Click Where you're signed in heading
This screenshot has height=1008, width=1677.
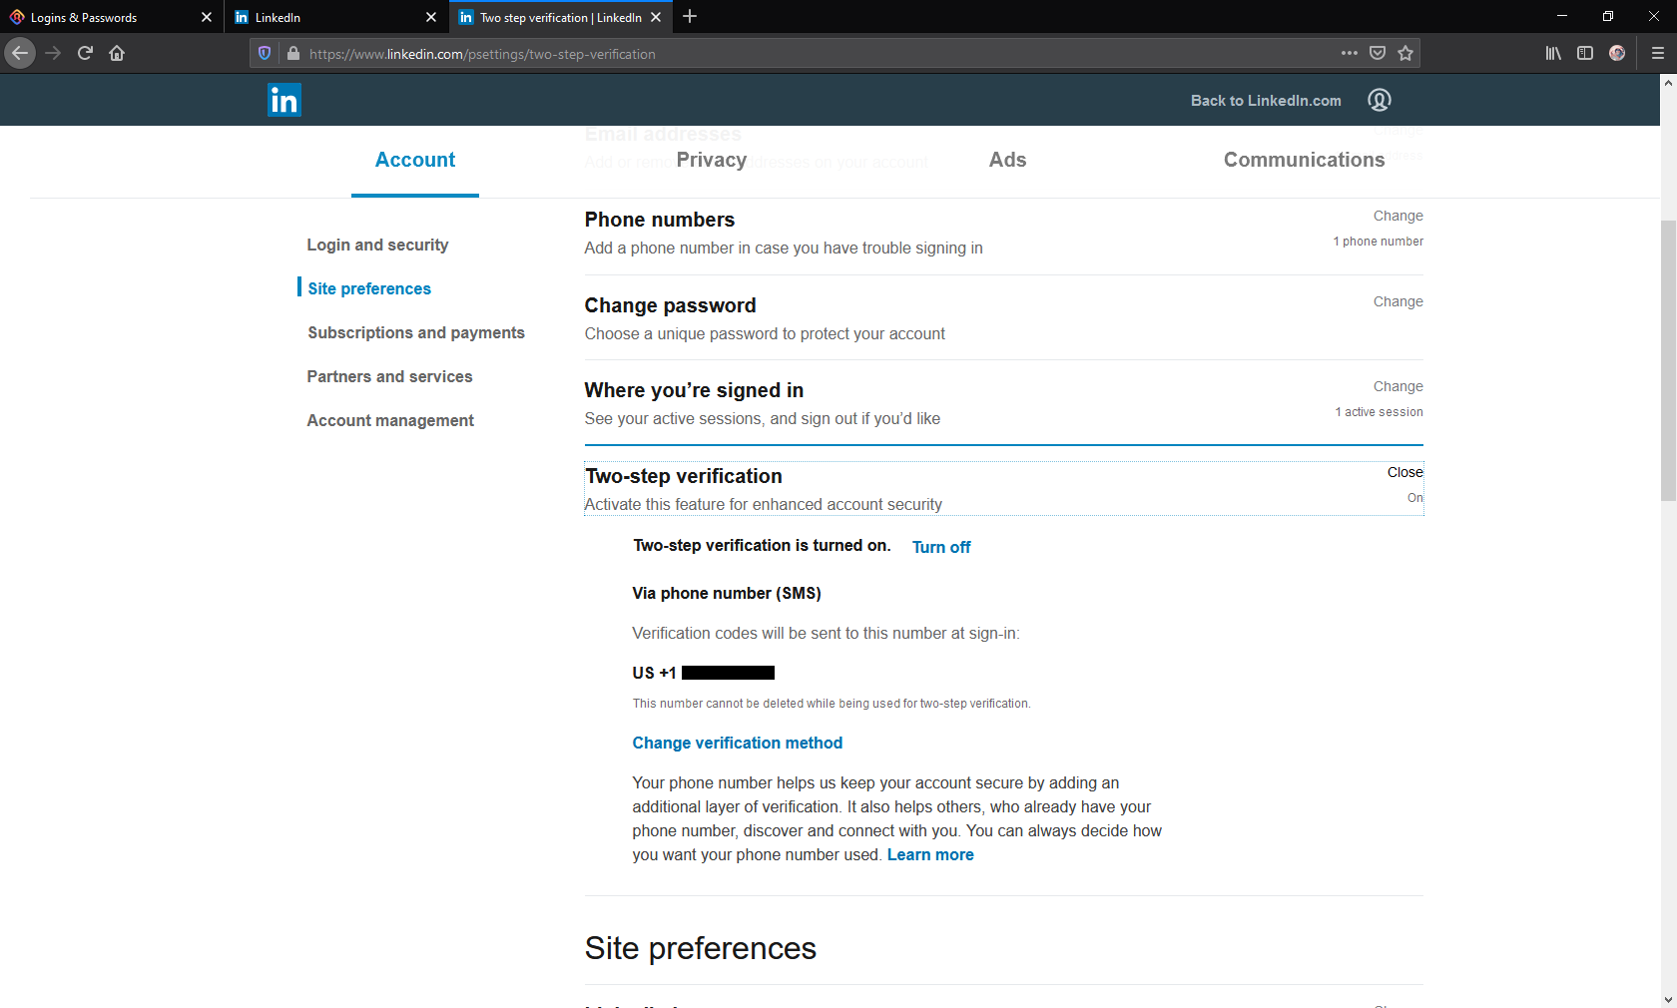(694, 390)
